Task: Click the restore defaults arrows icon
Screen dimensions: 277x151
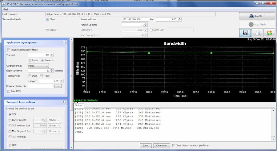Action: [269, 33]
